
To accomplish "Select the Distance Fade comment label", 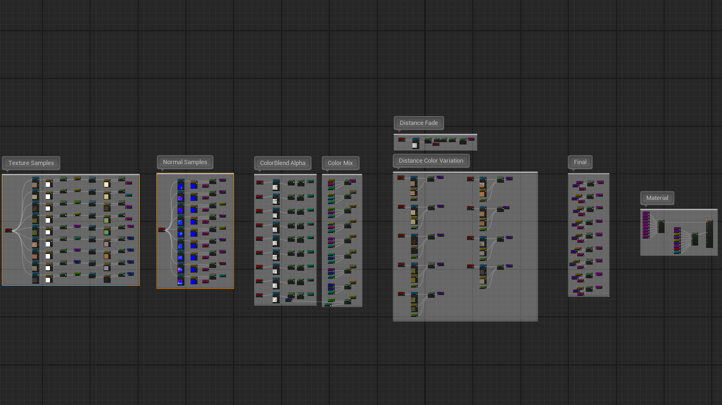I will [418, 123].
